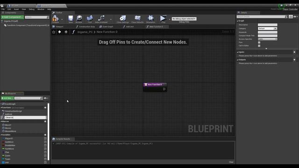Click the search magnifier in Components panel
The image size is (299, 168).
click(48, 17)
